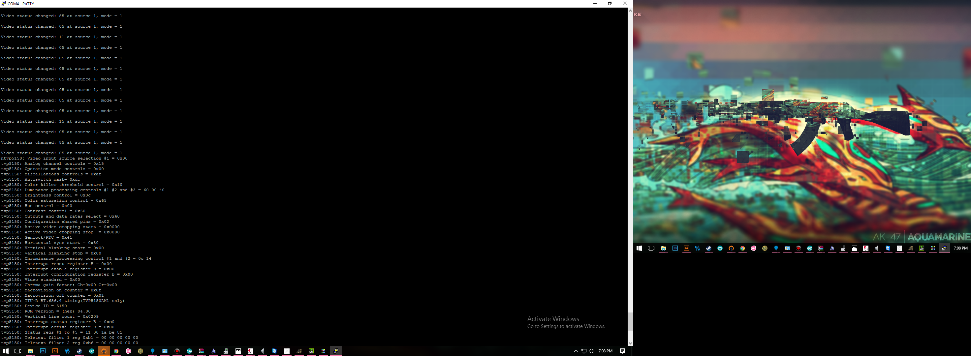The image size is (971, 356).
Task: Click "Outputs and data rates select = 0x40" line
Action: (60, 216)
